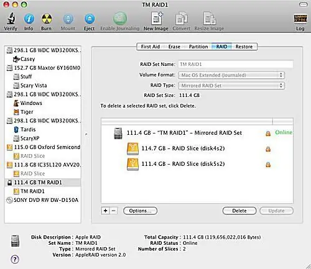Select the 111.8 GB IC35L120 disk
Screen dimensions: 311x269
coord(44,165)
